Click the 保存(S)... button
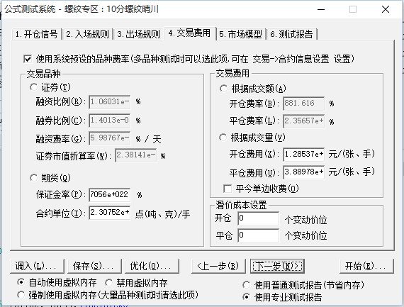 pos(94,266)
